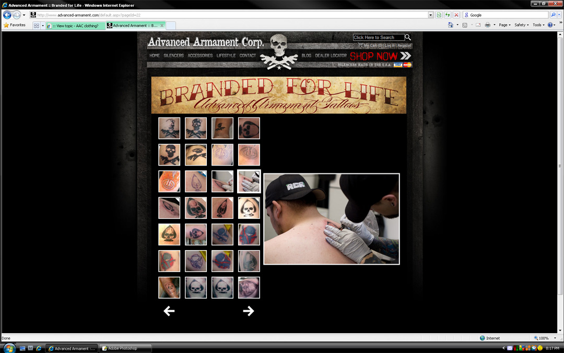Open the Safety menu
This screenshot has height=353, width=564.
(521, 25)
